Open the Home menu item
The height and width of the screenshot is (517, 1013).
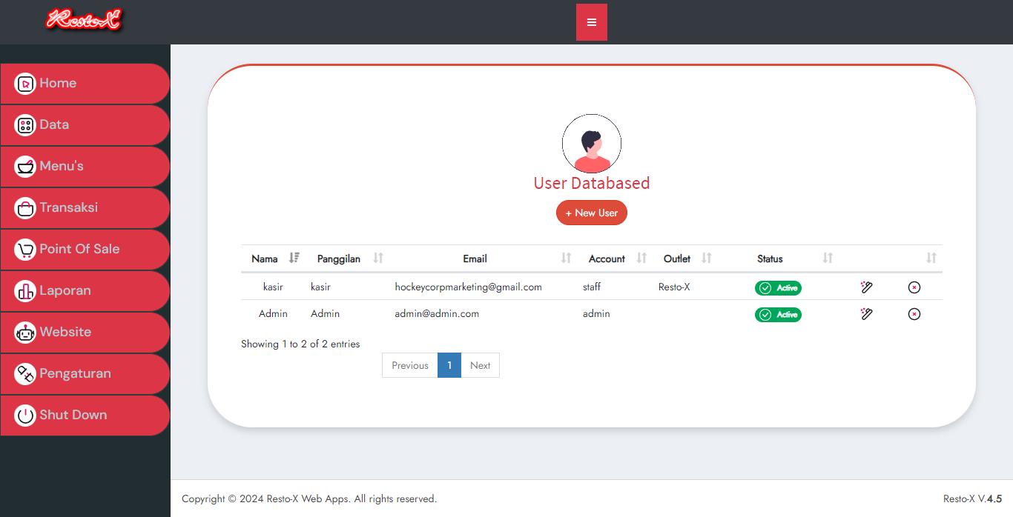[x=85, y=84]
